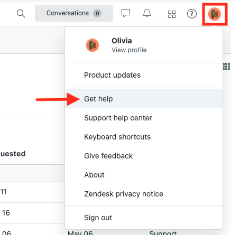The width and height of the screenshot is (231, 235).
Task: Open the chat bubble icon
Action: tap(126, 13)
